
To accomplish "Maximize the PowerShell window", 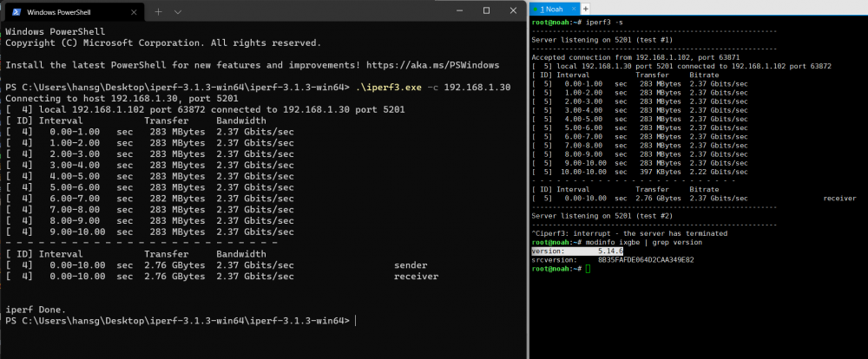I will point(486,11).
